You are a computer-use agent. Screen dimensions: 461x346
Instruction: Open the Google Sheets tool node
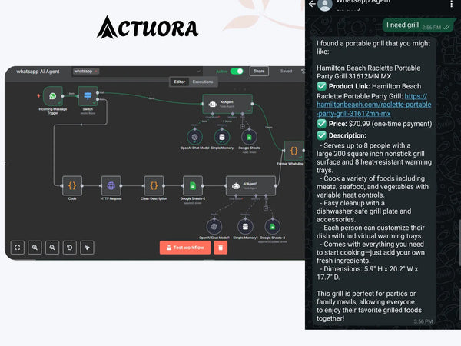coord(249,137)
